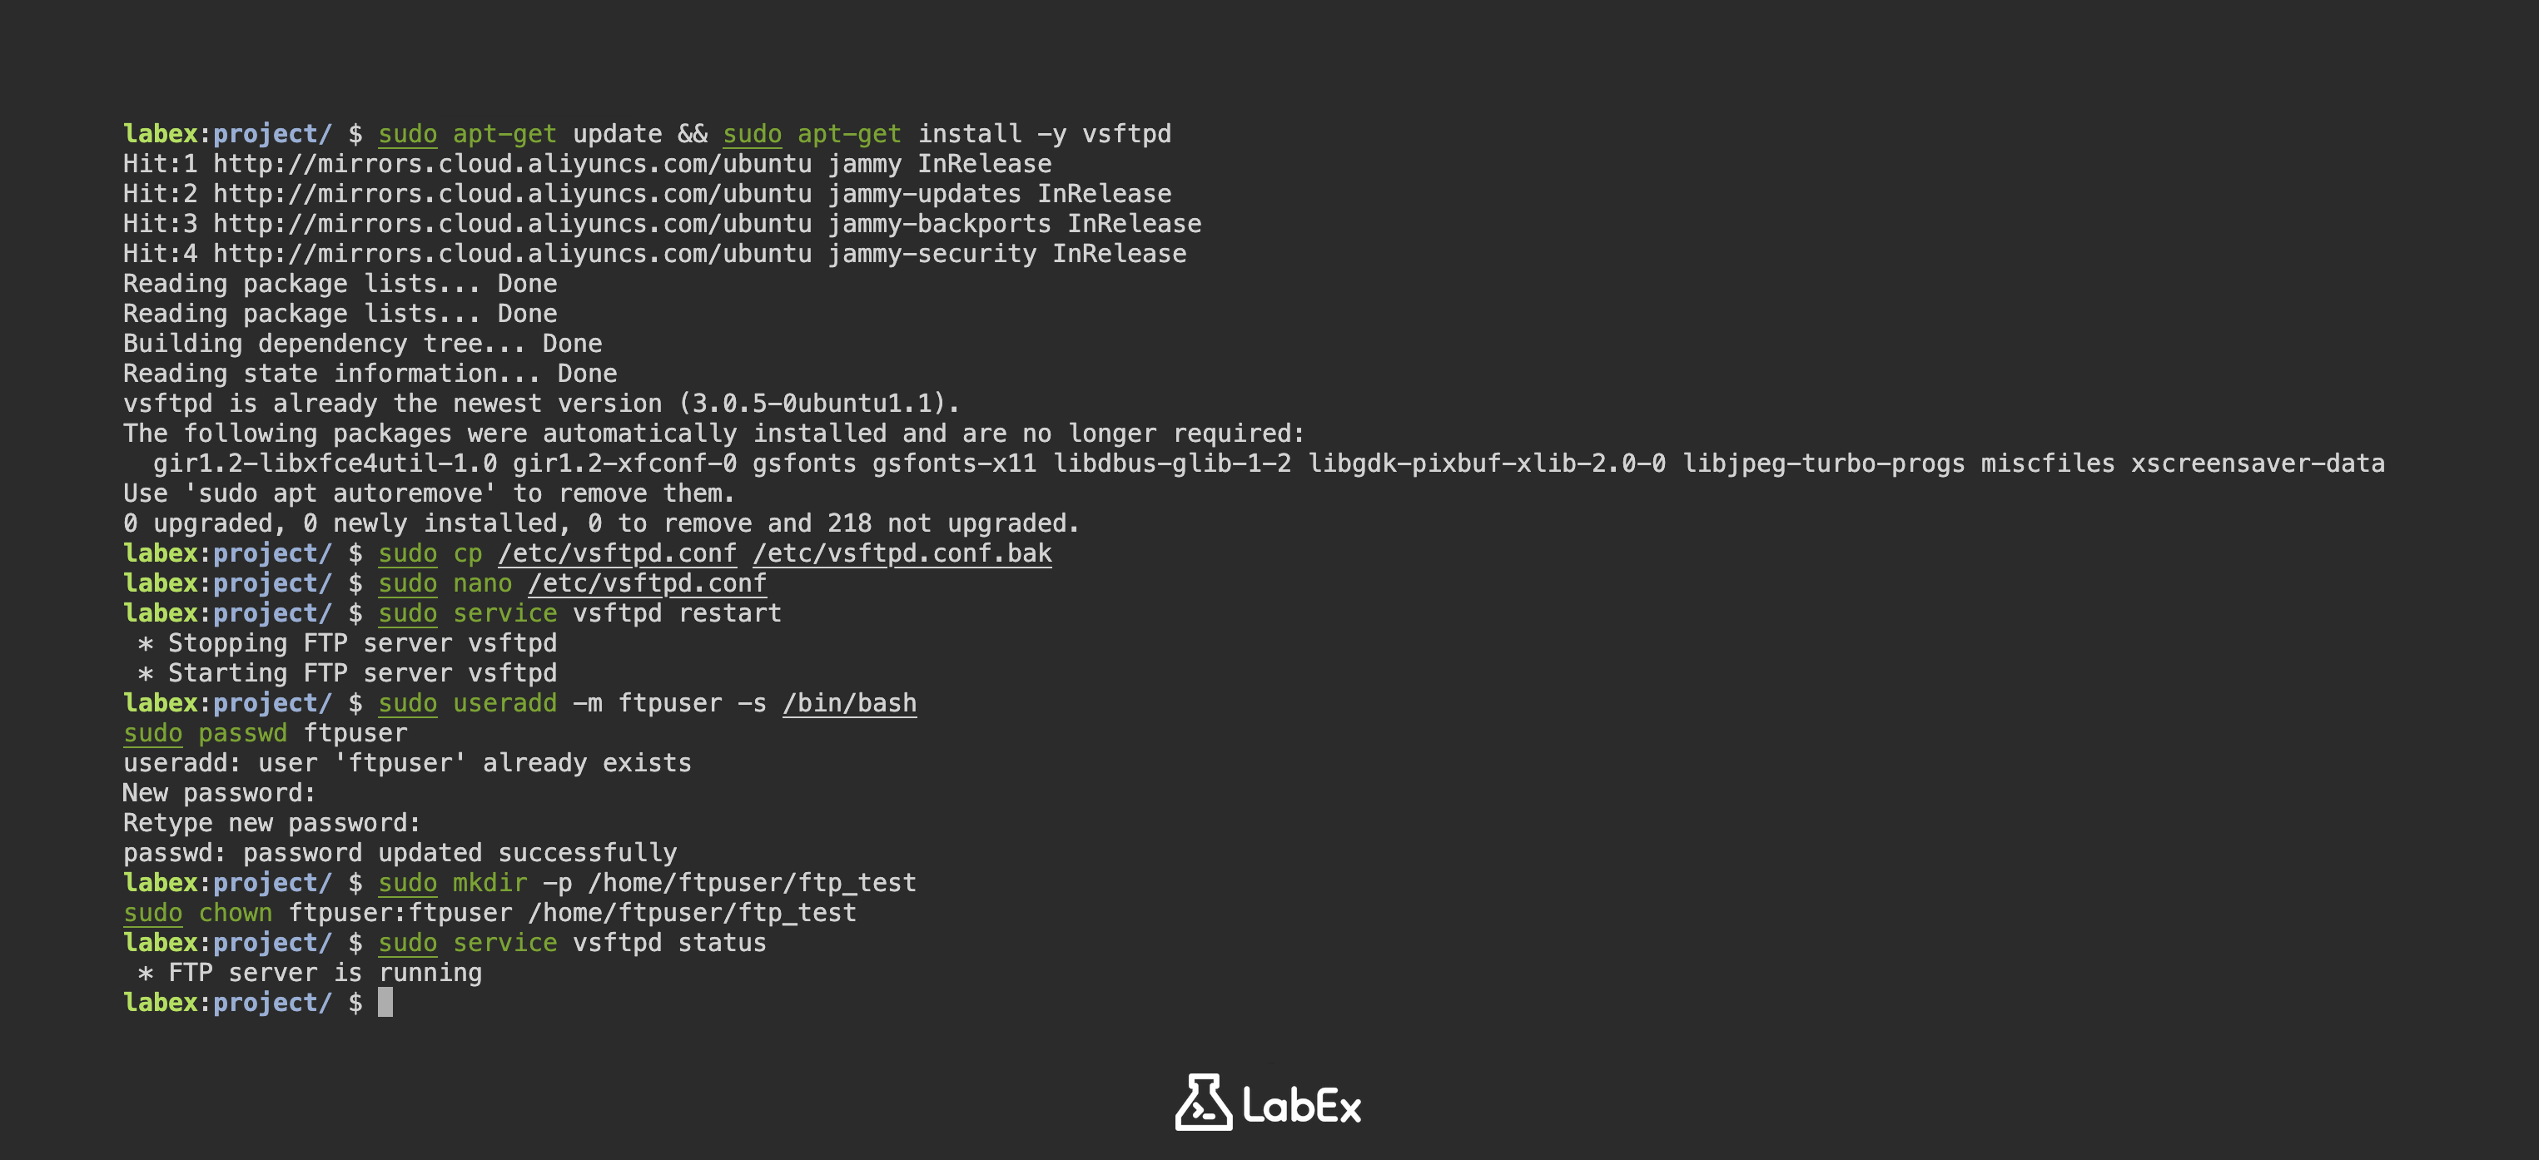Click the cursor block at the last prompt
The width and height of the screenshot is (2539, 1160).
tap(385, 1003)
